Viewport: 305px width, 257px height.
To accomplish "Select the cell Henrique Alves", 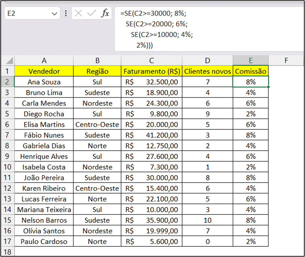I will pyautogui.click(x=44, y=156).
